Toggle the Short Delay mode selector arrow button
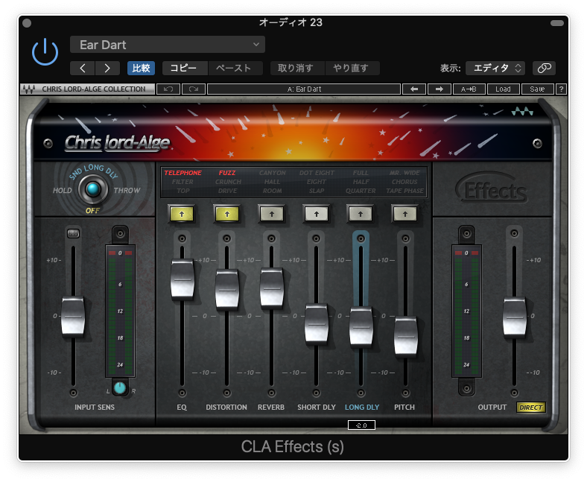The height and width of the screenshot is (482, 587). pos(317,215)
